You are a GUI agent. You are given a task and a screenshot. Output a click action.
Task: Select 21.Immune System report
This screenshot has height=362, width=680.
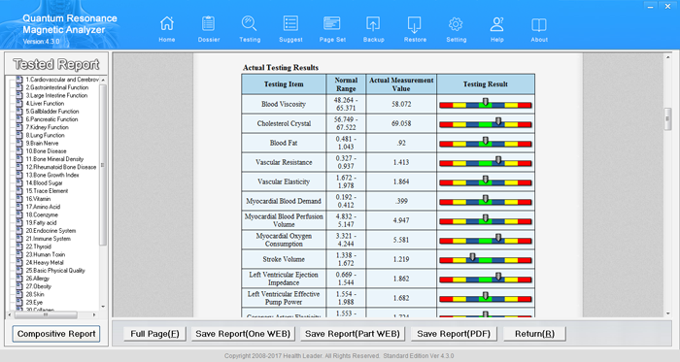tap(48, 239)
